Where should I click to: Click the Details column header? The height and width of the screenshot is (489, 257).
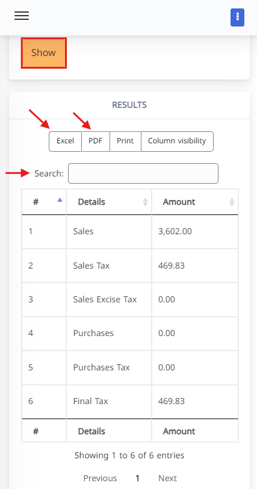click(x=91, y=202)
